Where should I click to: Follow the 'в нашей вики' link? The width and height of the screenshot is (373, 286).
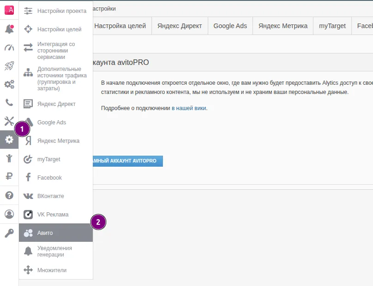pyautogui.click(x=189, y=108)
